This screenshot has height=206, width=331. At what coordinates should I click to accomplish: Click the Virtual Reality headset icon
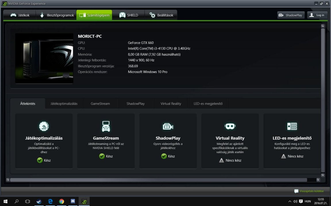[x=230, y=126]
